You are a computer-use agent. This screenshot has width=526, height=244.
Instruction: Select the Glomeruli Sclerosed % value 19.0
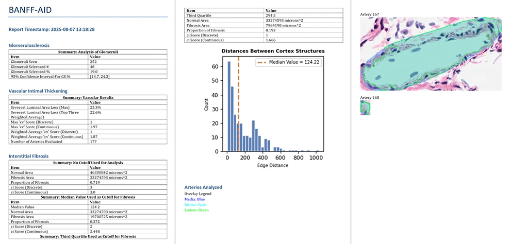[93, 72]
